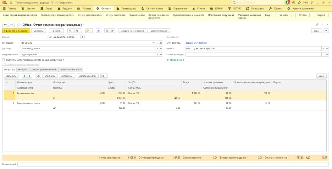The height and width of the screenshot is (169, 332).
Task: Copy the link with the chain icon
Action: click(x=317, y=25)
